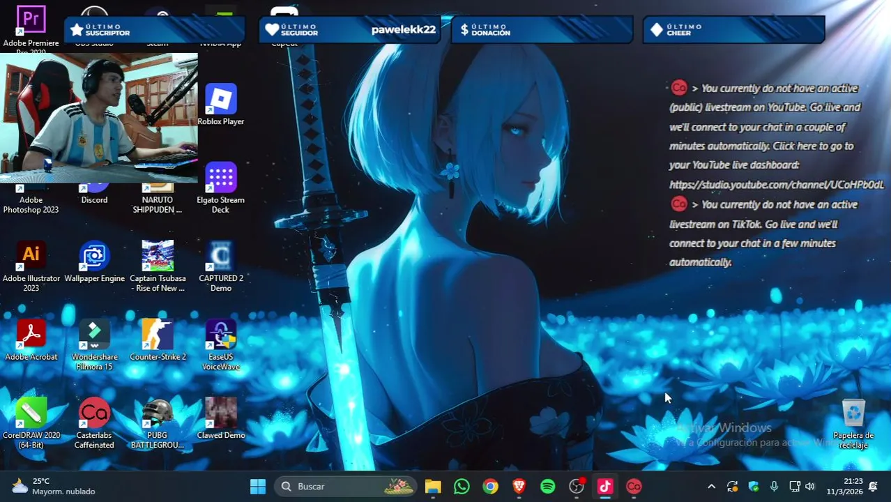Open Clawed Demo desktop shortcut
The width and height of the screenshot is (891, 502).
pyautogui.click(x=220, y=419)
